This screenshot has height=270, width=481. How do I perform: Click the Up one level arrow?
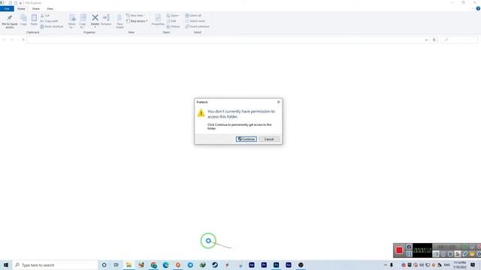pos(23,40)
